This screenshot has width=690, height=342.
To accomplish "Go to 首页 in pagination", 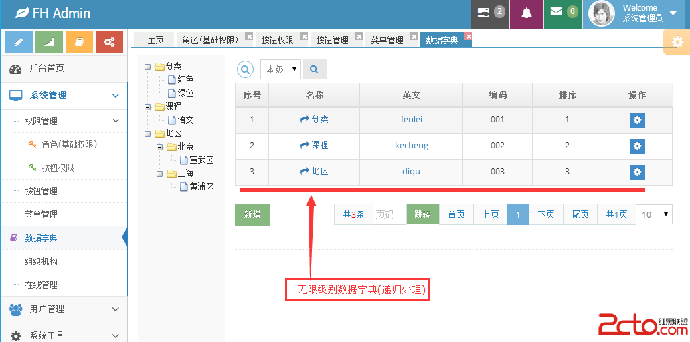I will pos(456,214).
